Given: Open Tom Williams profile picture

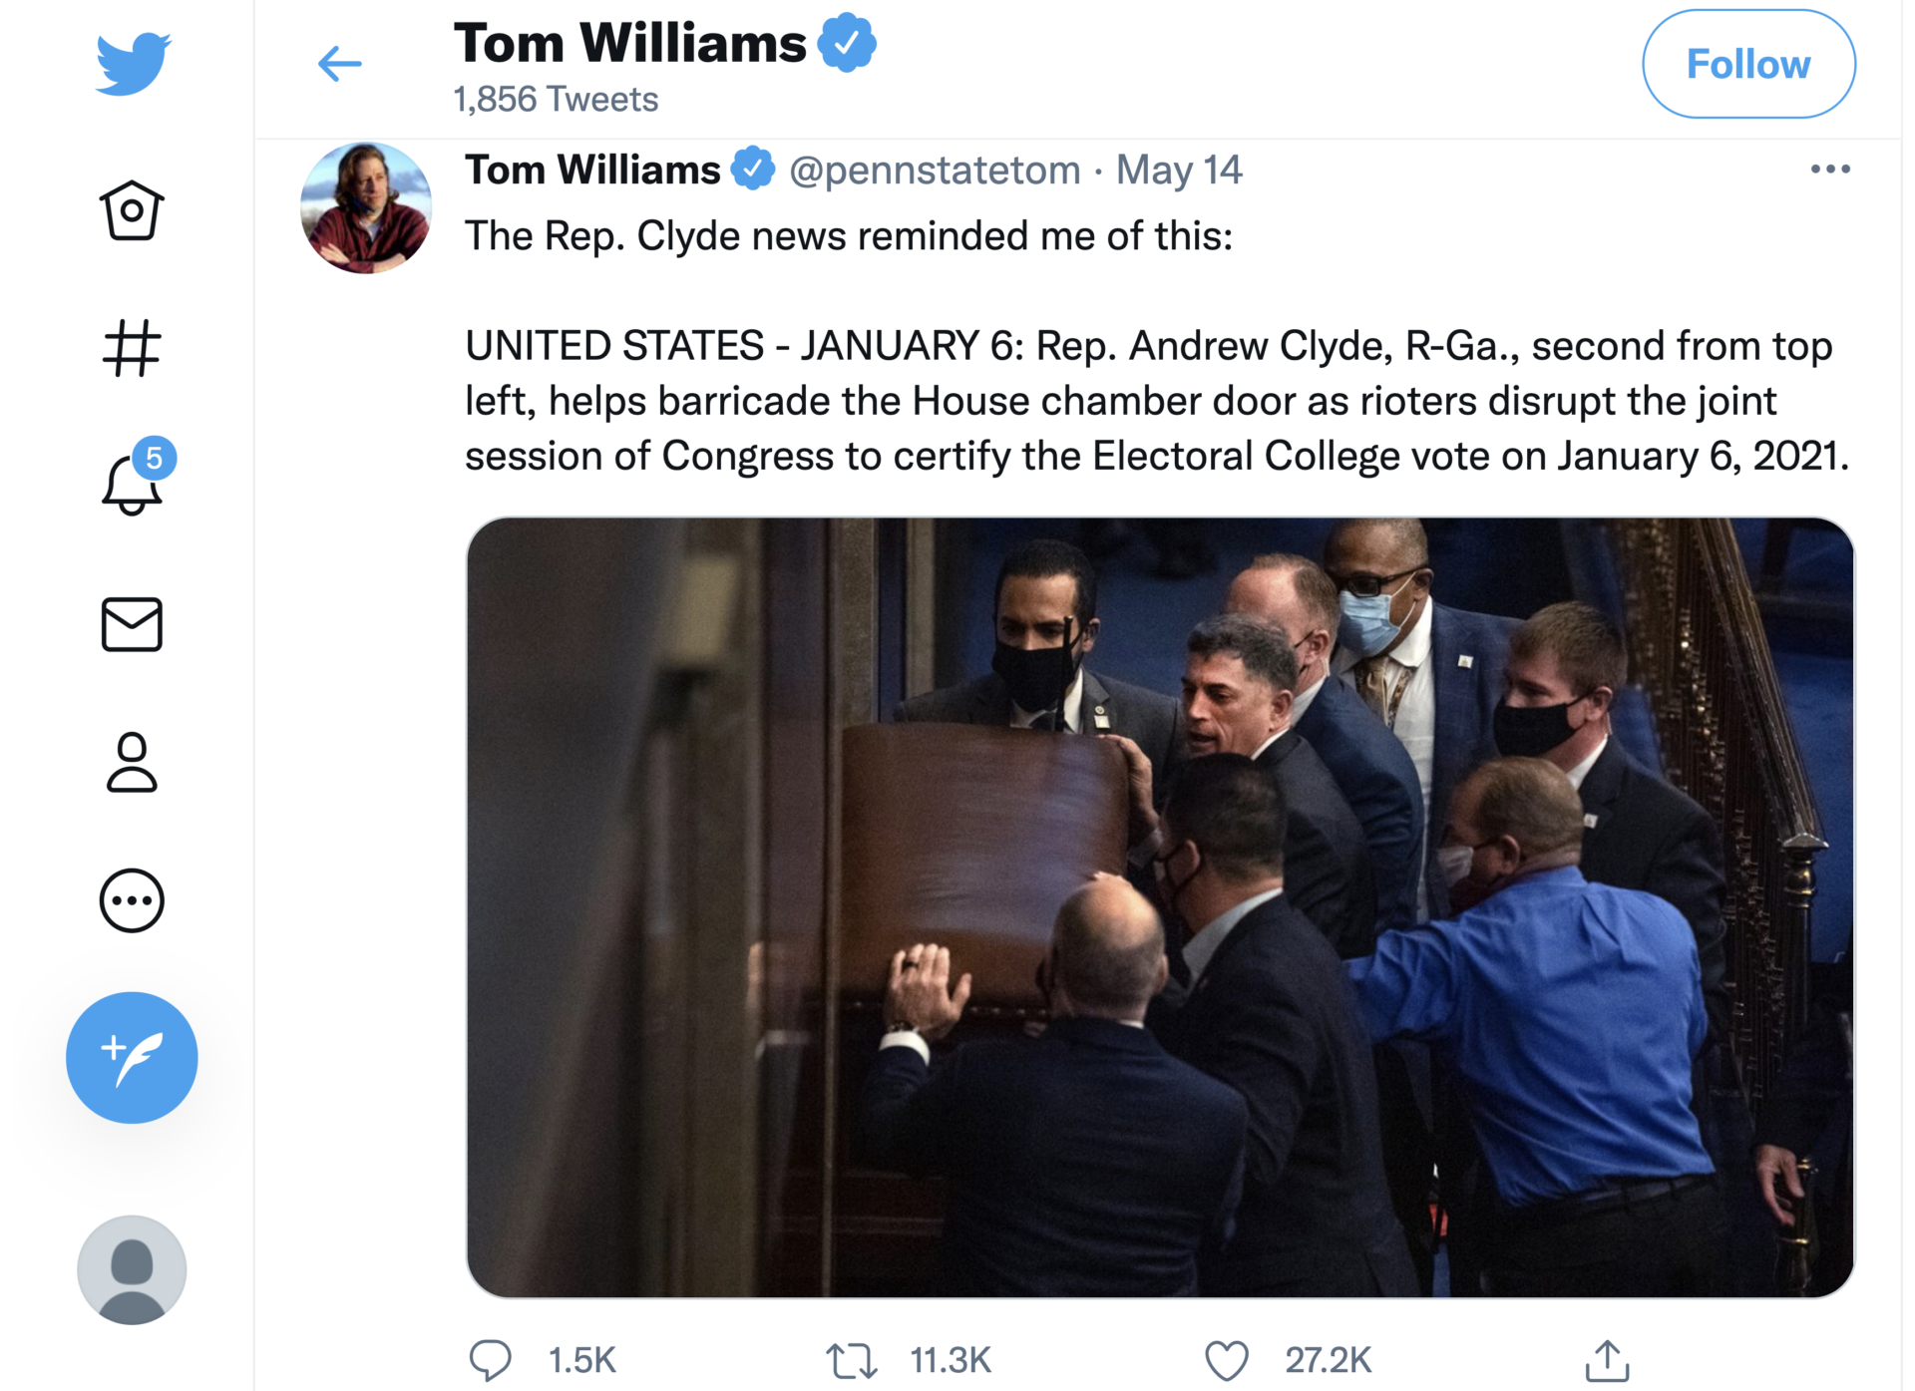Looking at the screenshot, I should point(366,207).
